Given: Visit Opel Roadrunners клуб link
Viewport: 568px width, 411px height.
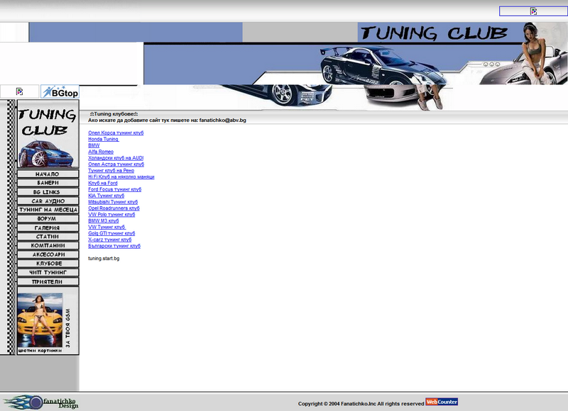Looking at the screenshot, I should coord(114,208).
